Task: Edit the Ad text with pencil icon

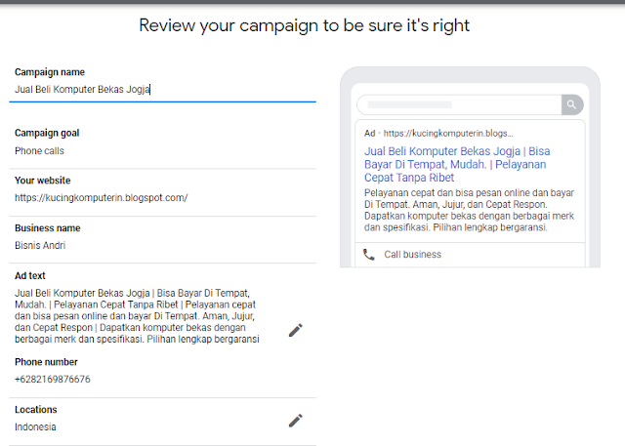Action: click(295, 330)
